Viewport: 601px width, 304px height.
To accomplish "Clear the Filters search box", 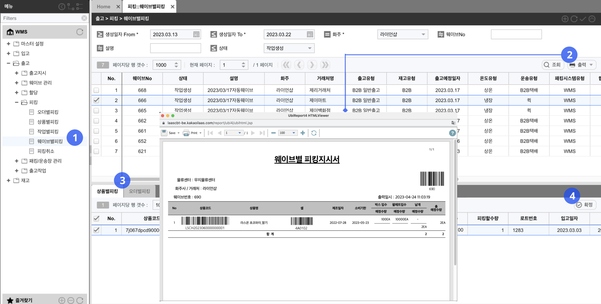I will [84, 18].
